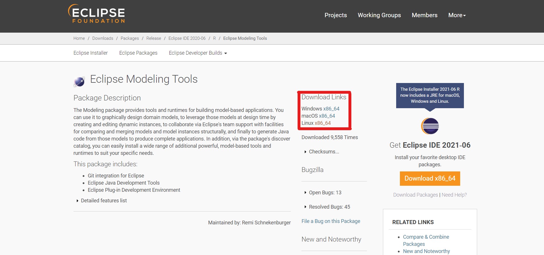Screen dimensions: 544x255
Task: Click the Eclipse IDE round logo
Action: pos(430,126)
